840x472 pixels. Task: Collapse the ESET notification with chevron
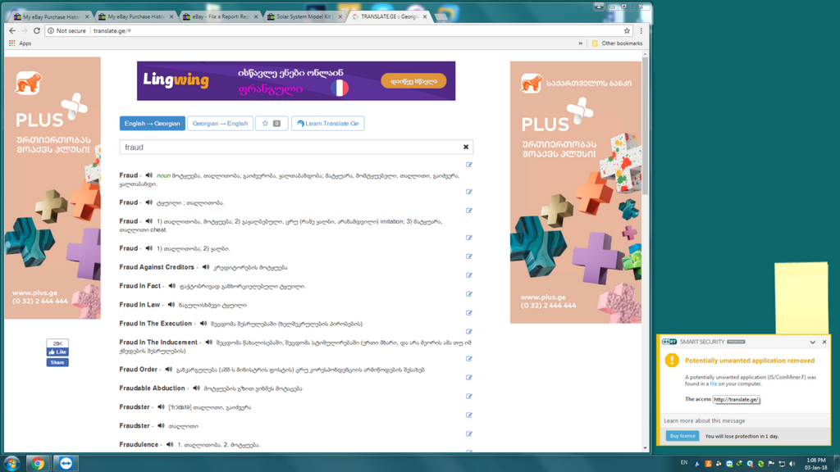click(812, 342)
